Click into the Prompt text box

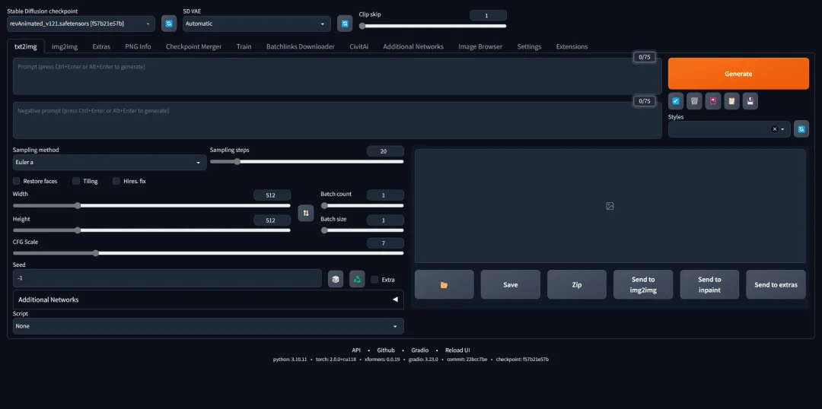click(337, 77)
